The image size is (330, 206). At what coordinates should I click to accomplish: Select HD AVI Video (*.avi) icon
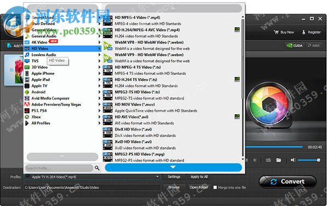[107, 120]
